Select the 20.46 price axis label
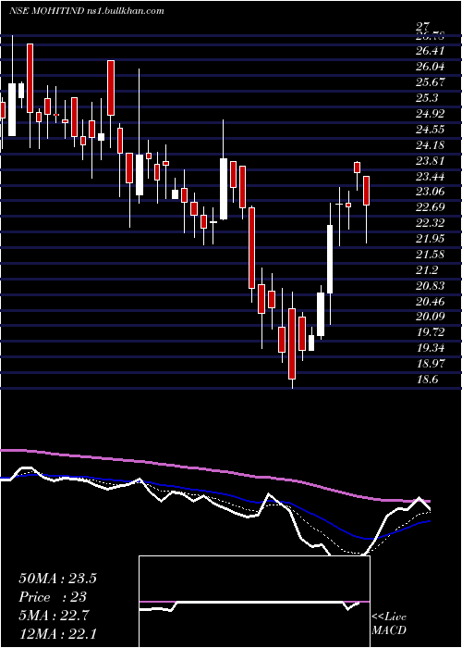The image size is (462, 648). click(431, 301)
